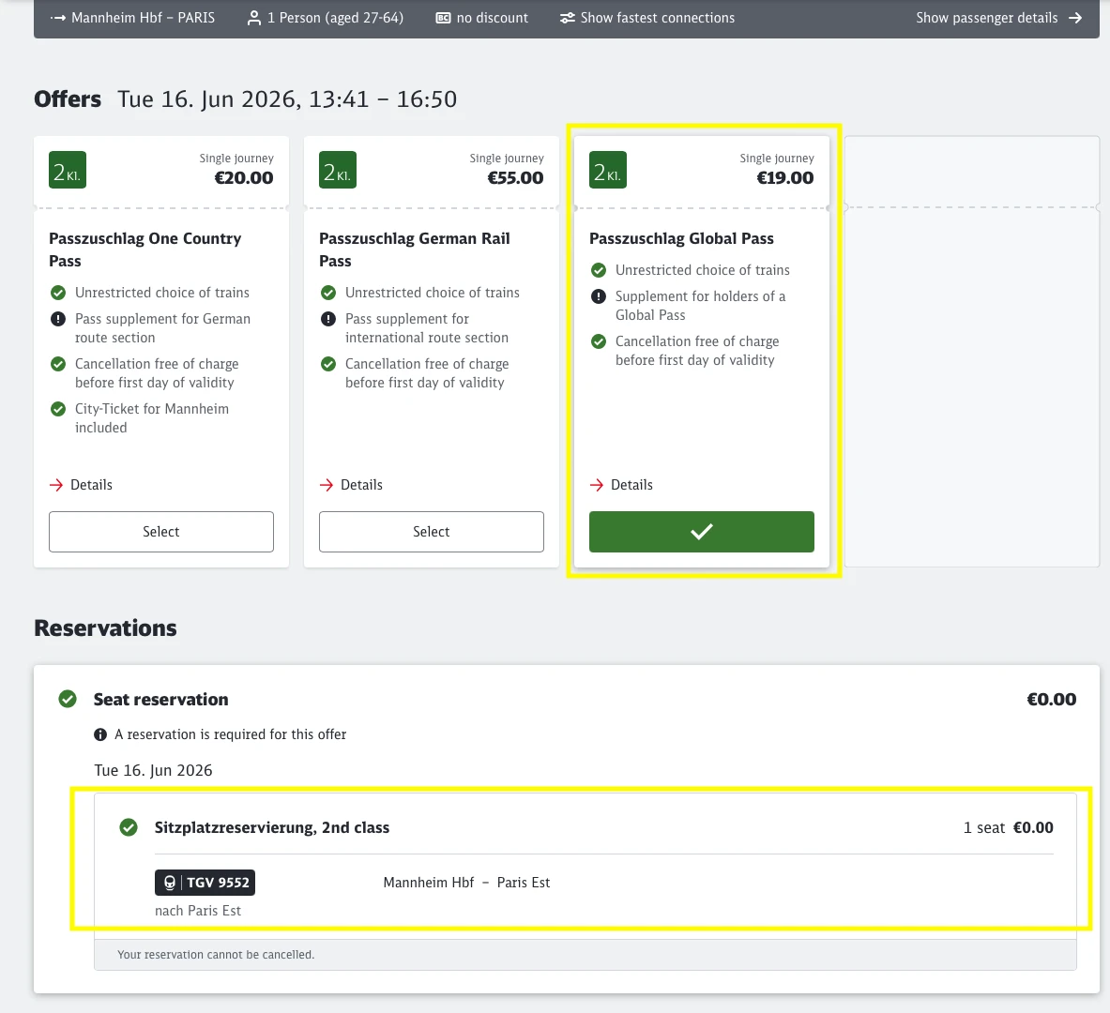The height and width of the screenshot is (1013, 1110).
Task: Click the check icon beside City-Ticket for Mannheim included
Action: tap(58, 409)
